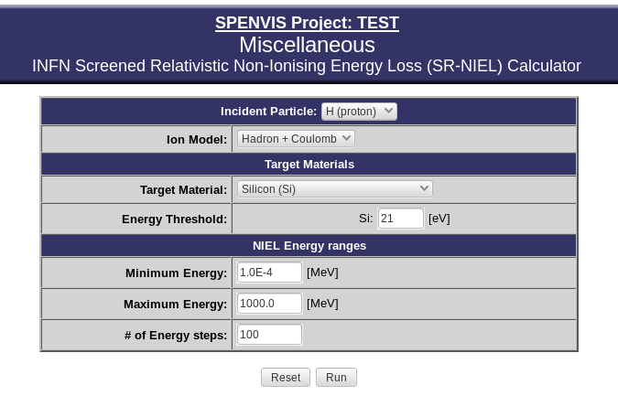Click into the Minimum Energy field showing 1.0E-4
This screenshot has width=618, height=396.
click(x=269, y=273)
